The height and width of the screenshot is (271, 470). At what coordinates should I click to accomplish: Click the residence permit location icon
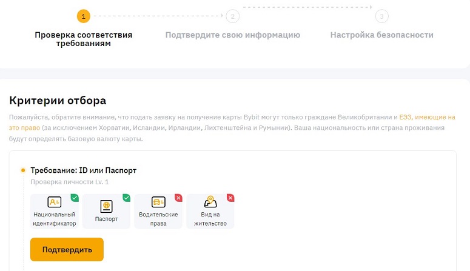(210, 202)
